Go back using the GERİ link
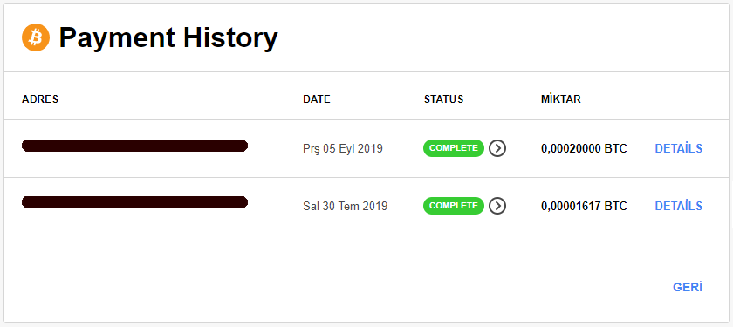The width and height of the screenshot is (733, 327). (x=688, y=287)
